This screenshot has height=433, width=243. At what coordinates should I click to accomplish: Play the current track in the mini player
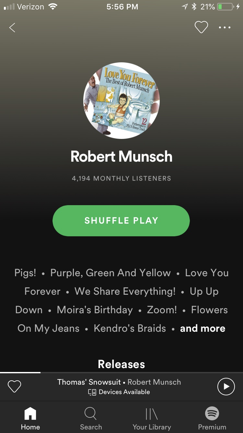pyautogui.click(x=226, y=387)
